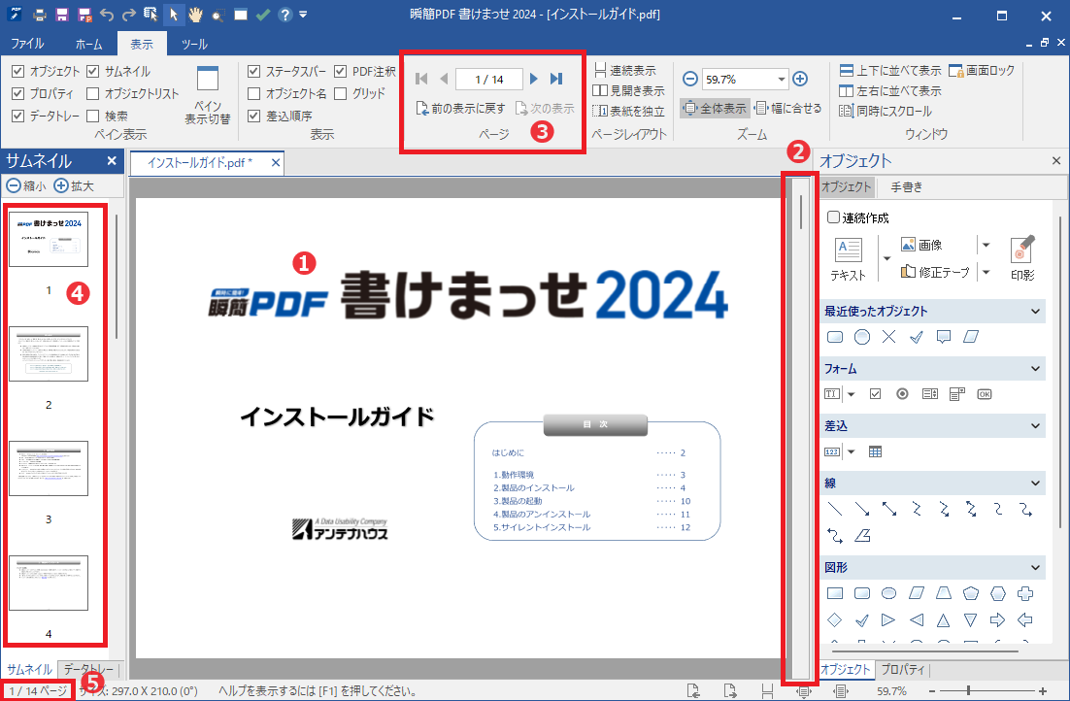The width and height of the screenshot is (1070, 701).
Task: Click 上下に並べて表示 window button
Action: coord(889,70)
